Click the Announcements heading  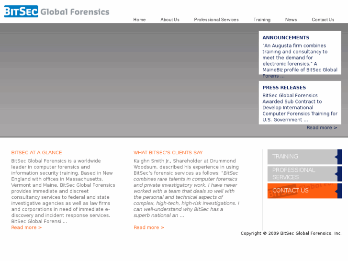point(286,37)
